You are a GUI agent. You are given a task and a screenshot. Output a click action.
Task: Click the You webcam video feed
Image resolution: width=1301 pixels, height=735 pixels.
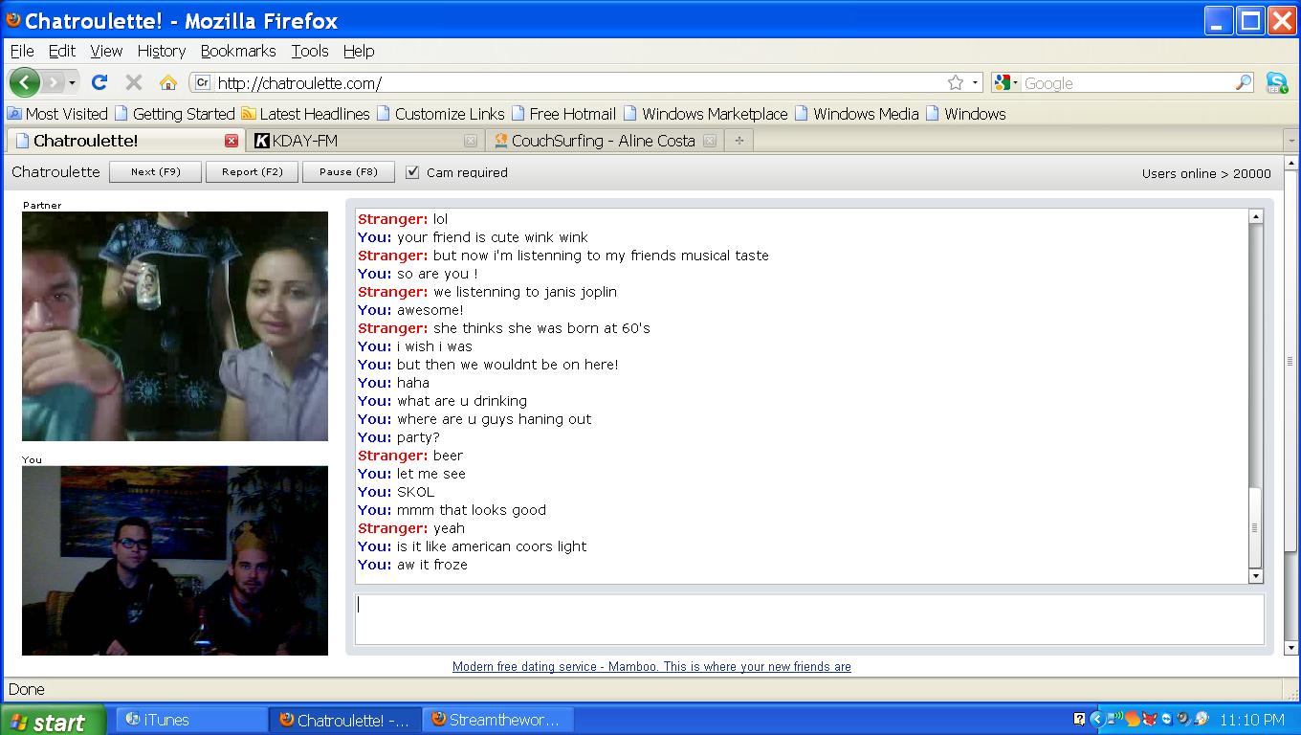click(x=175, y=561)
